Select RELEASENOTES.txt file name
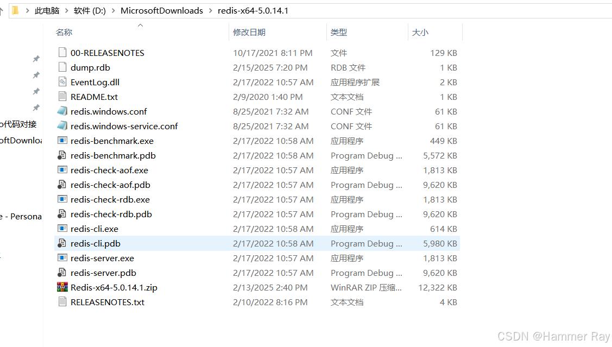612x347 pixels. (108, 302)
